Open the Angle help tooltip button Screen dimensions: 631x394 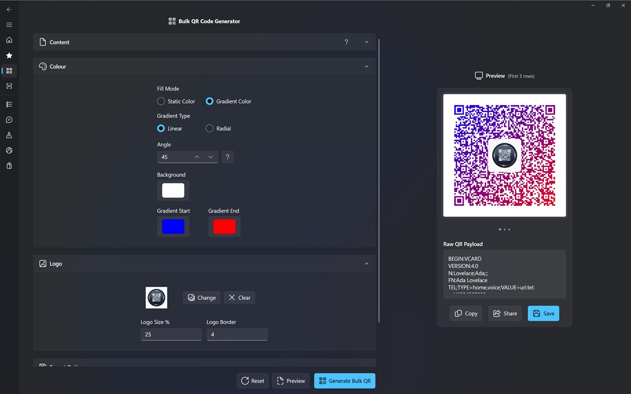point(228,157)
